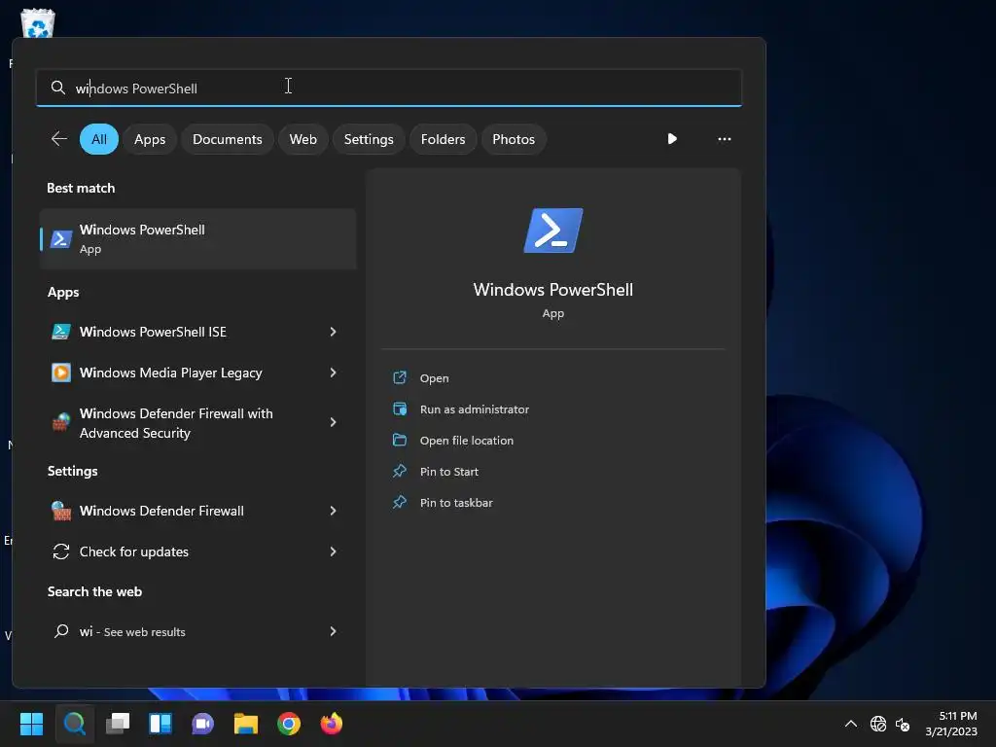Click the Windows Defender Firewall settings icon

coord(61,511)
